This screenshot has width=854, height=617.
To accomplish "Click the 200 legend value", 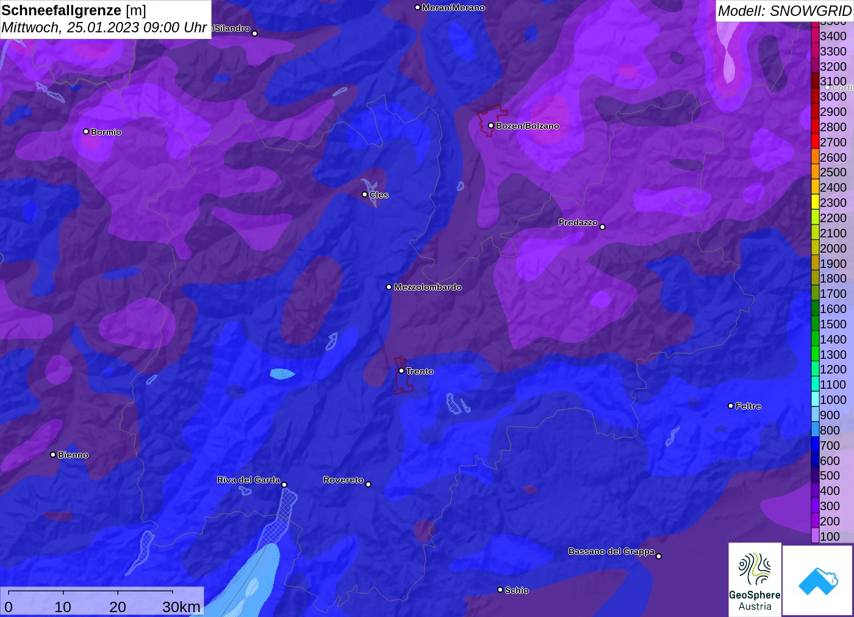I will point(830,521).
